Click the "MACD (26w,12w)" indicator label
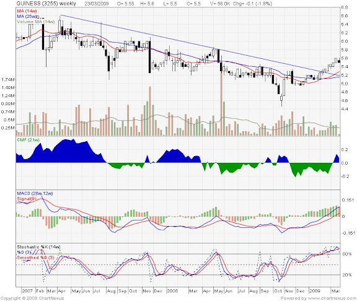 (x=35, y=193)
